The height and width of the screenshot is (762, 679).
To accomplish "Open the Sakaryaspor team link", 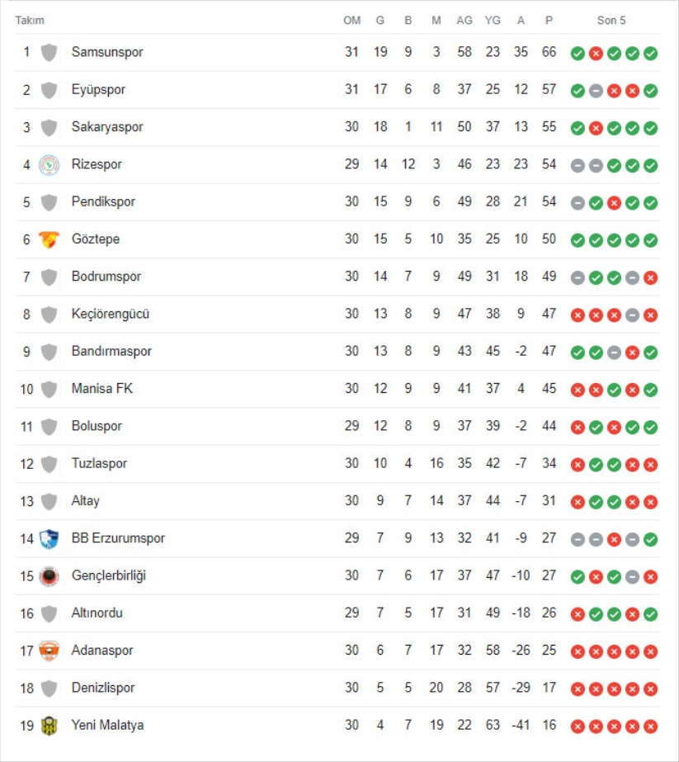I will pyautogui.click(x=107, y=127).
